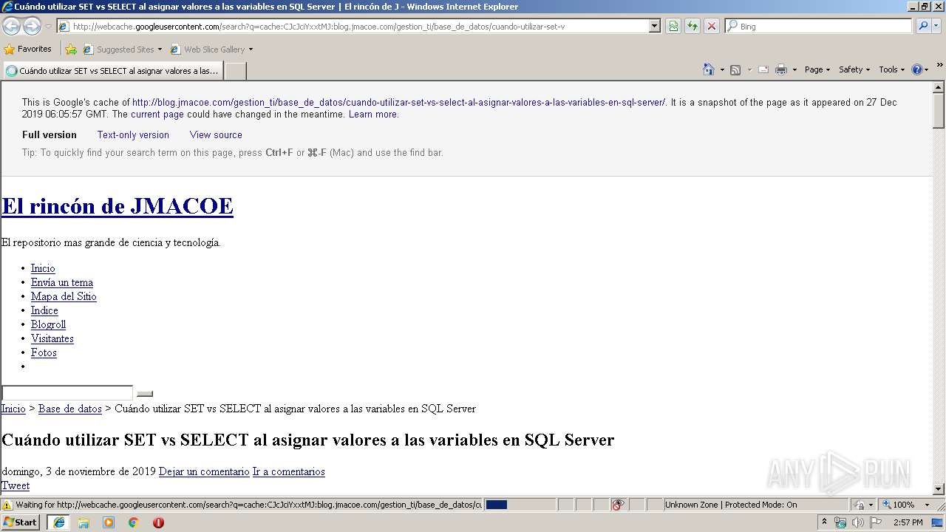The height and width of the screenshot is (532, 946).
Task: Open the volume speaker tray icon
Action: tap(857, 522)
